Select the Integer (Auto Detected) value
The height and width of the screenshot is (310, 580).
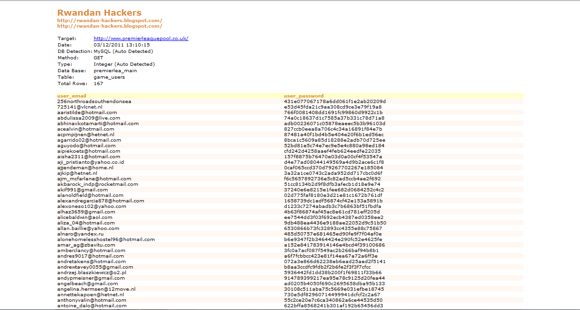click(x=124, y=64)
